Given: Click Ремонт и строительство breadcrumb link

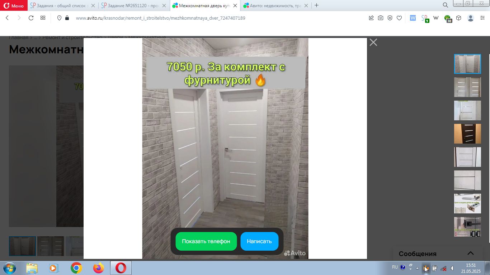Looking at the screenshot, I should pos(72,37).
